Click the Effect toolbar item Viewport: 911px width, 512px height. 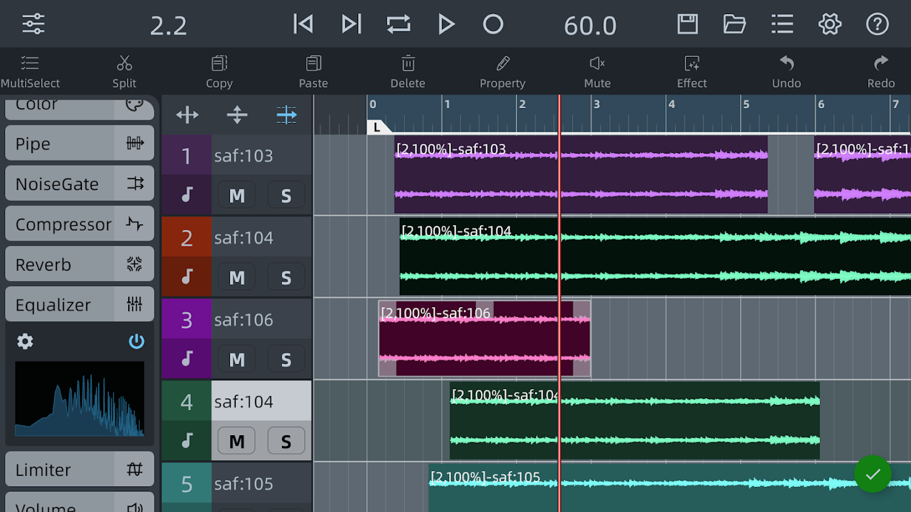(x=692, y=71)
